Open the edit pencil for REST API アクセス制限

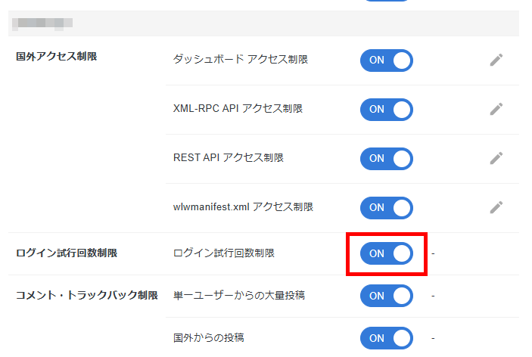[496, 158]
